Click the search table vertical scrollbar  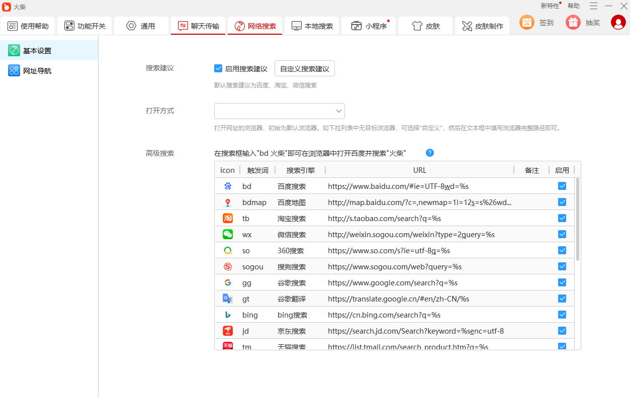point(578,219)
